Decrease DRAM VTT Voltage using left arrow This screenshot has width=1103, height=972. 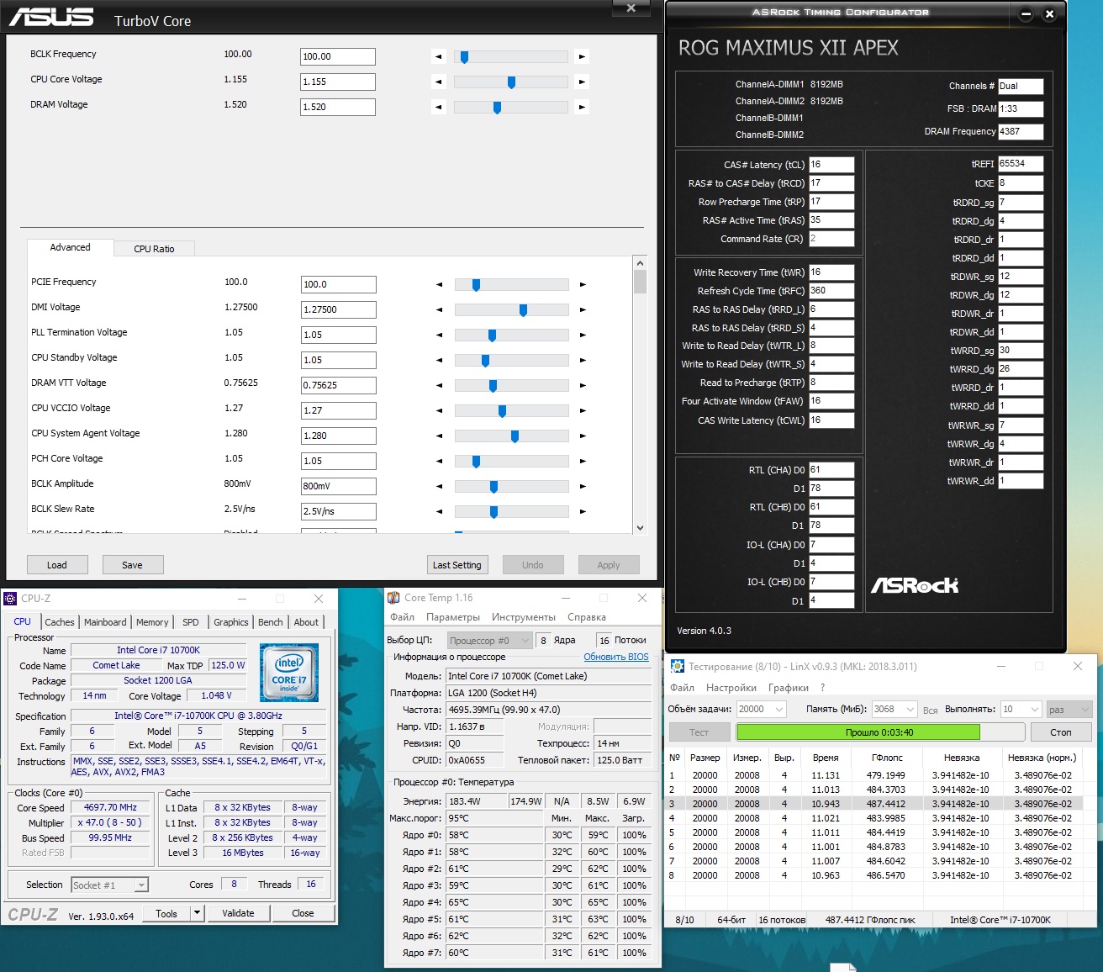pos(439,386)
